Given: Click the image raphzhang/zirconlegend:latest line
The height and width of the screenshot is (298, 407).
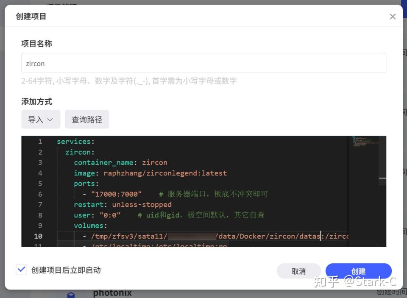Looking at the screenshot, I should click(151, 173).
